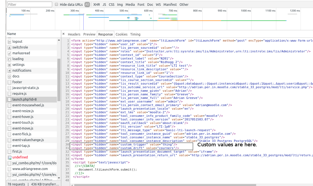The width and height of the screenshot is (313, 186).
Task: Open the Headers tab
Action: point(74,34)
